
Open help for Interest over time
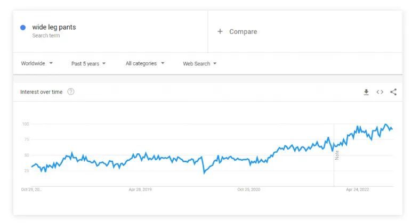click(71, 92)
